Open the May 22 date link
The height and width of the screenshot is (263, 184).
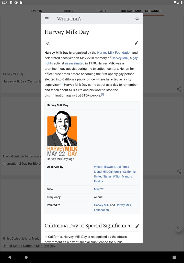point(99,189)
